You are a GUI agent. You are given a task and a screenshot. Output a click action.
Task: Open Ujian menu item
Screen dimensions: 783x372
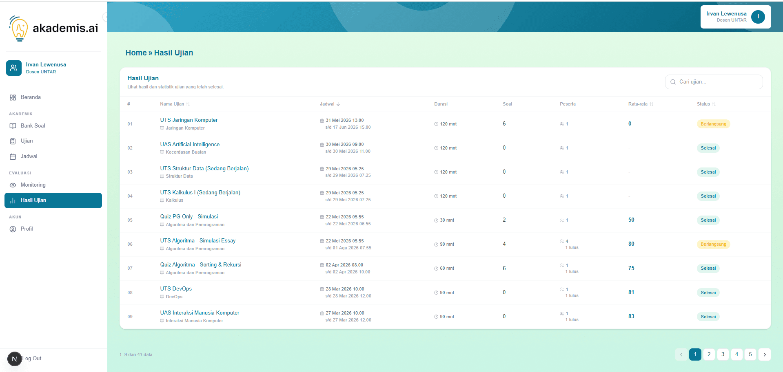(x=53, y=141)
